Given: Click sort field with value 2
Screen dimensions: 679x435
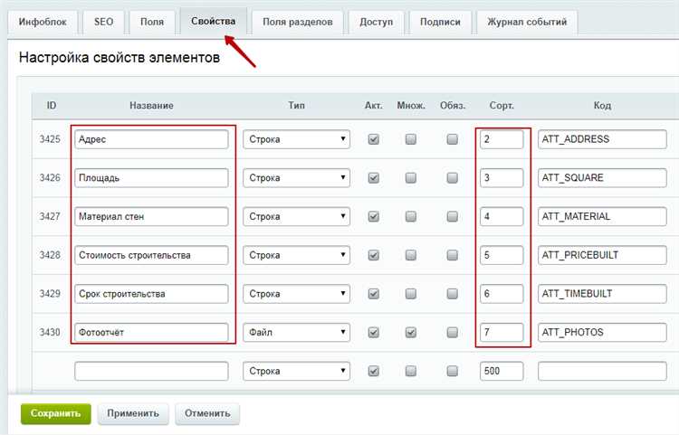Looking at the screenshot, I should point(502,139).
